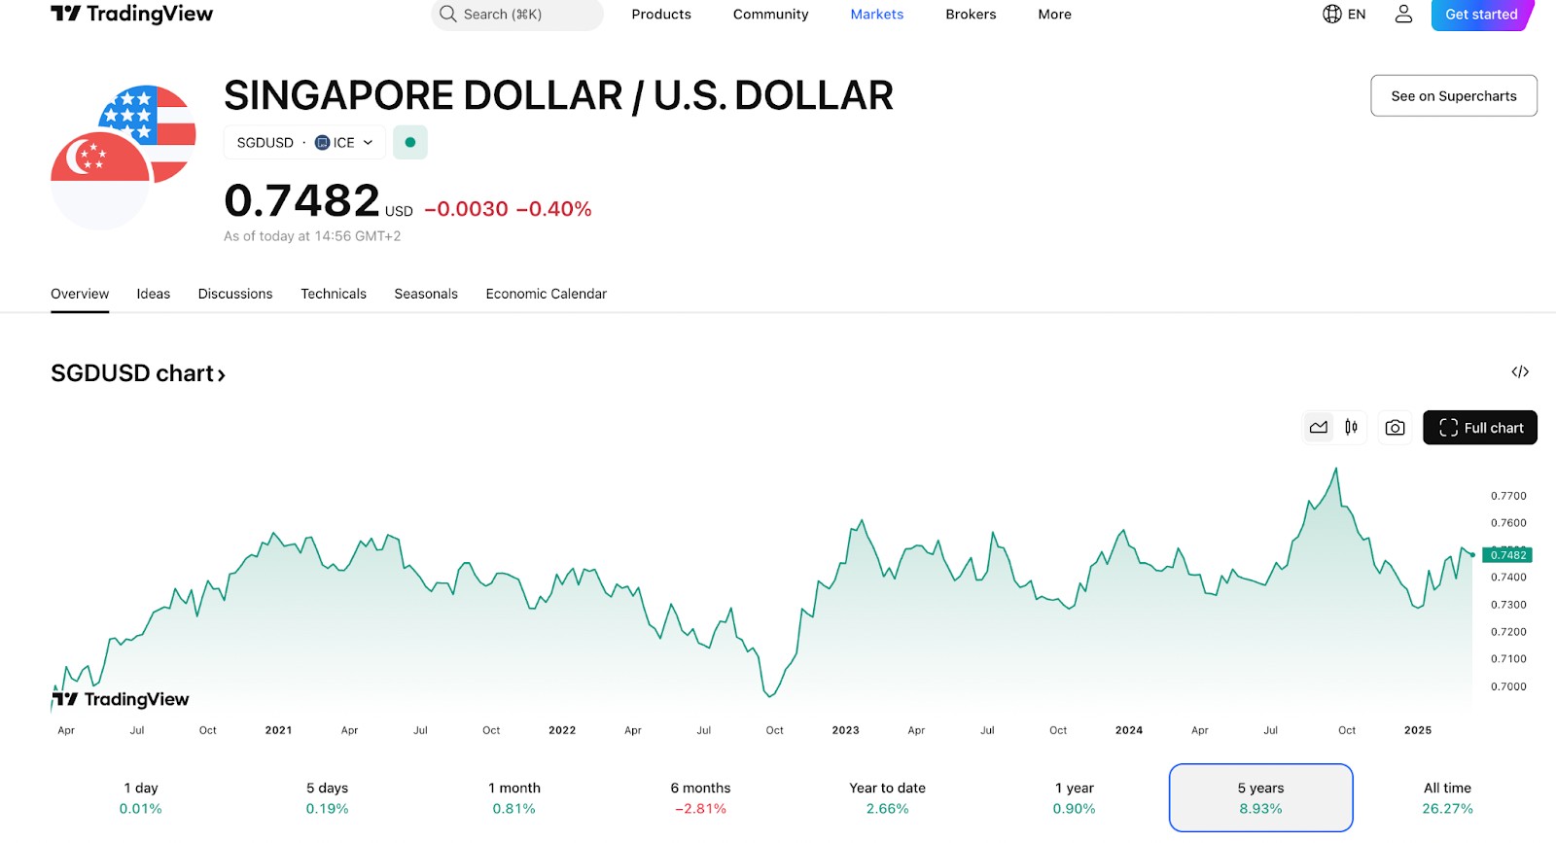
Task: Select the 1 year range
Action: pos(1075,797)
